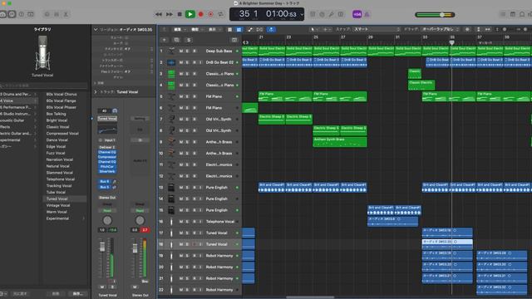Open the DeEsser 2 plugin slot
Viewport: 532px width, 299px height.
pos(107,147)
